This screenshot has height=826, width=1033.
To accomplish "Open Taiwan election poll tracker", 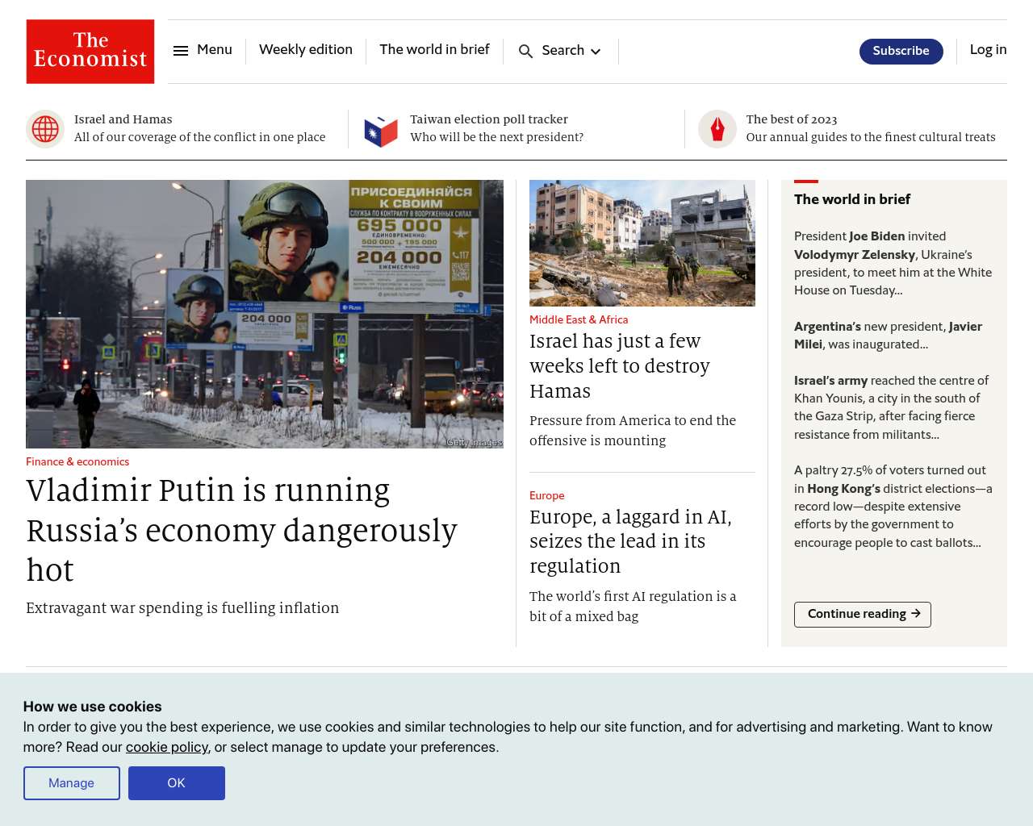I will click(489, 119).
